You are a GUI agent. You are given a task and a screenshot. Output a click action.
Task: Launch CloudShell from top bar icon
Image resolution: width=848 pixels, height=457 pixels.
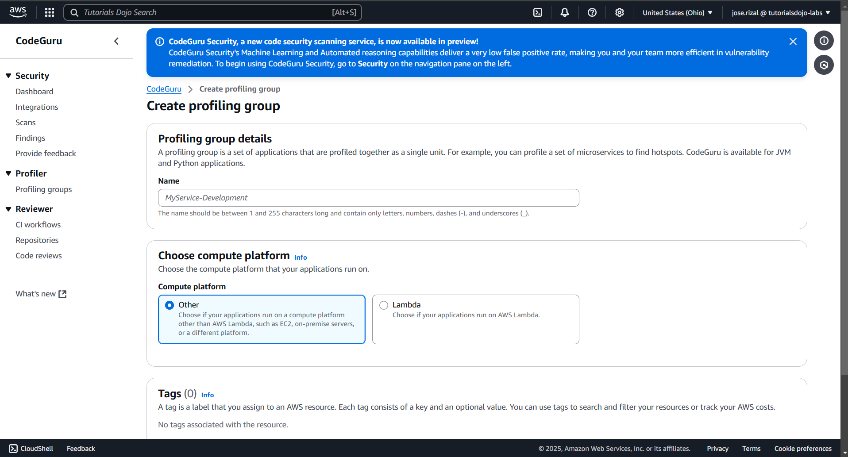pos(538,12)
